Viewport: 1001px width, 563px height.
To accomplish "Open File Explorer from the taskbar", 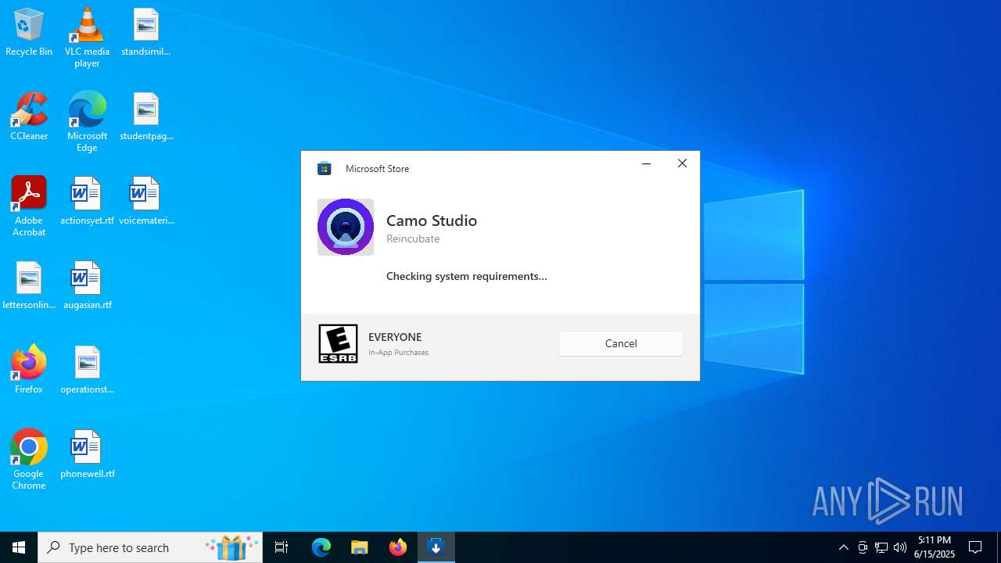I will pyautogui.click(x=360, y=547).
